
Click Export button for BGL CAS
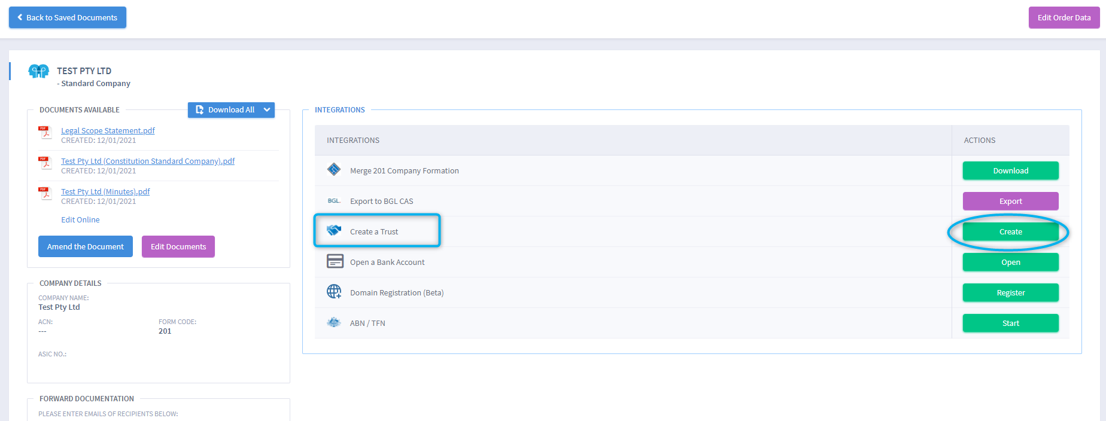tap(1011, 201)
